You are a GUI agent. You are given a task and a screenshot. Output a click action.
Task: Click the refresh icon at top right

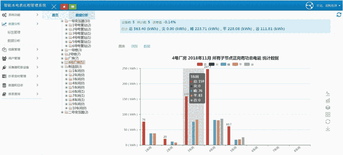339,15
